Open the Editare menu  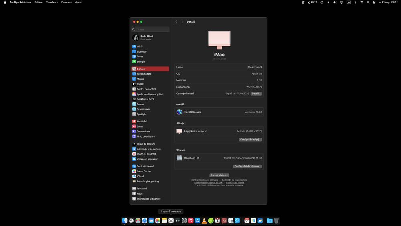coord(38,2)
